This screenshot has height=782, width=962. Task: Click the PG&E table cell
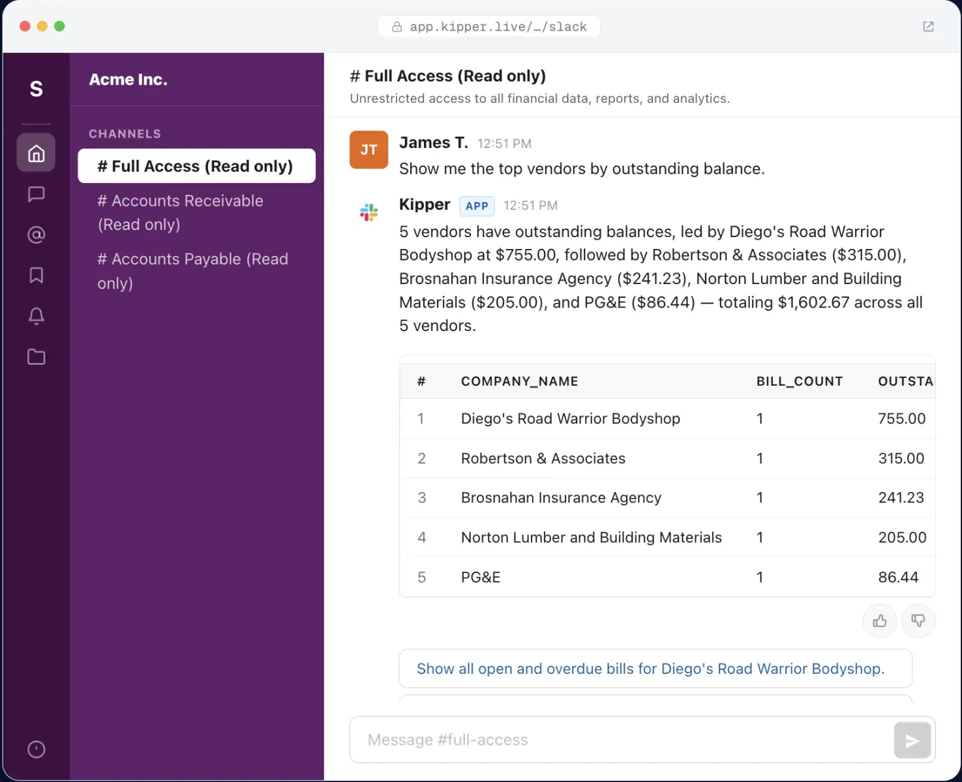[x=481, y=577]
